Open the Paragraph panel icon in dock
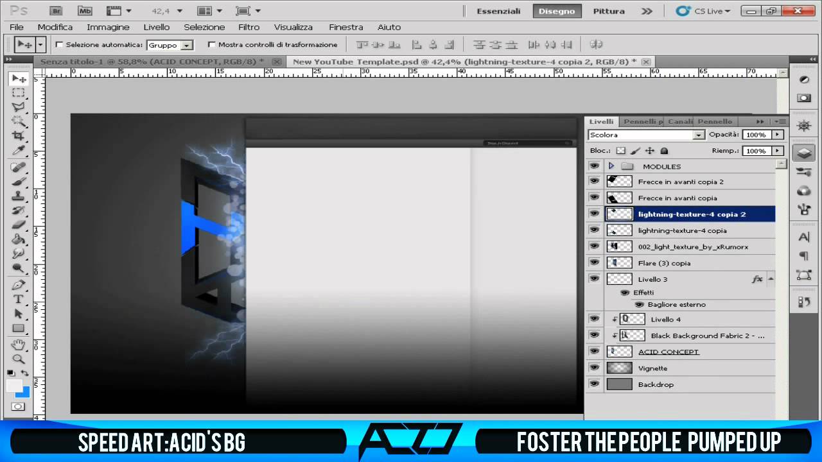Viewport: 822px width, 462px height. [803, 256]
